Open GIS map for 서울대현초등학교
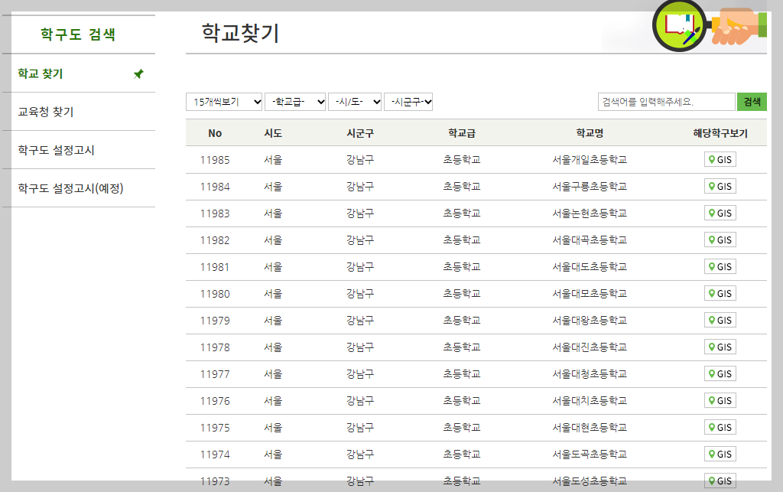 [720, 428]
